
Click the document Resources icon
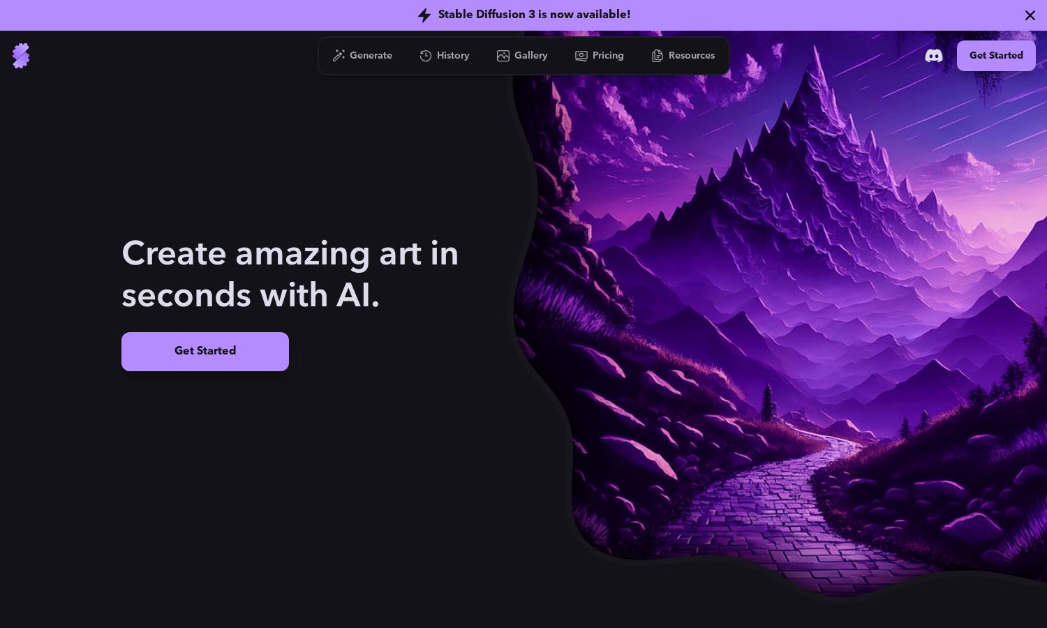(x=657, y=56)
